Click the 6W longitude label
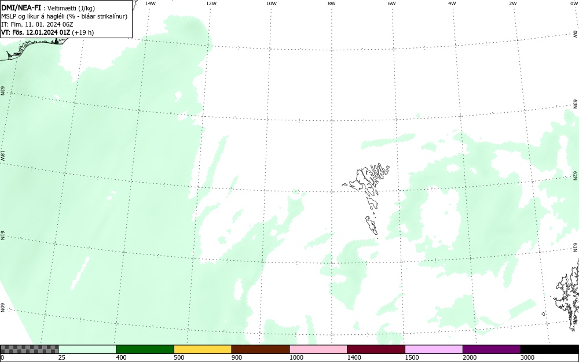 (x=392, y=3)
